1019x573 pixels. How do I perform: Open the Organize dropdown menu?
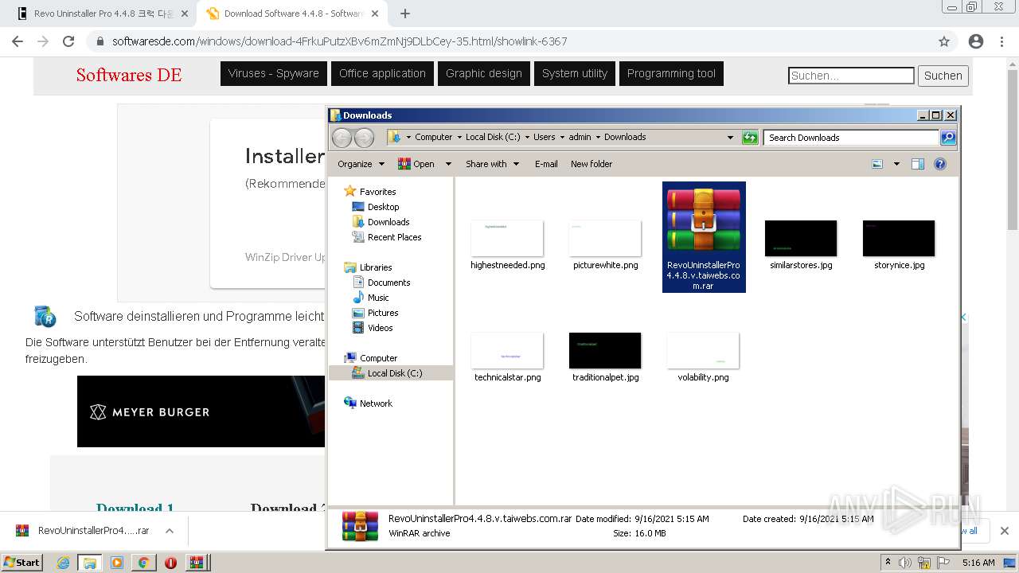[x=361, y=164]
